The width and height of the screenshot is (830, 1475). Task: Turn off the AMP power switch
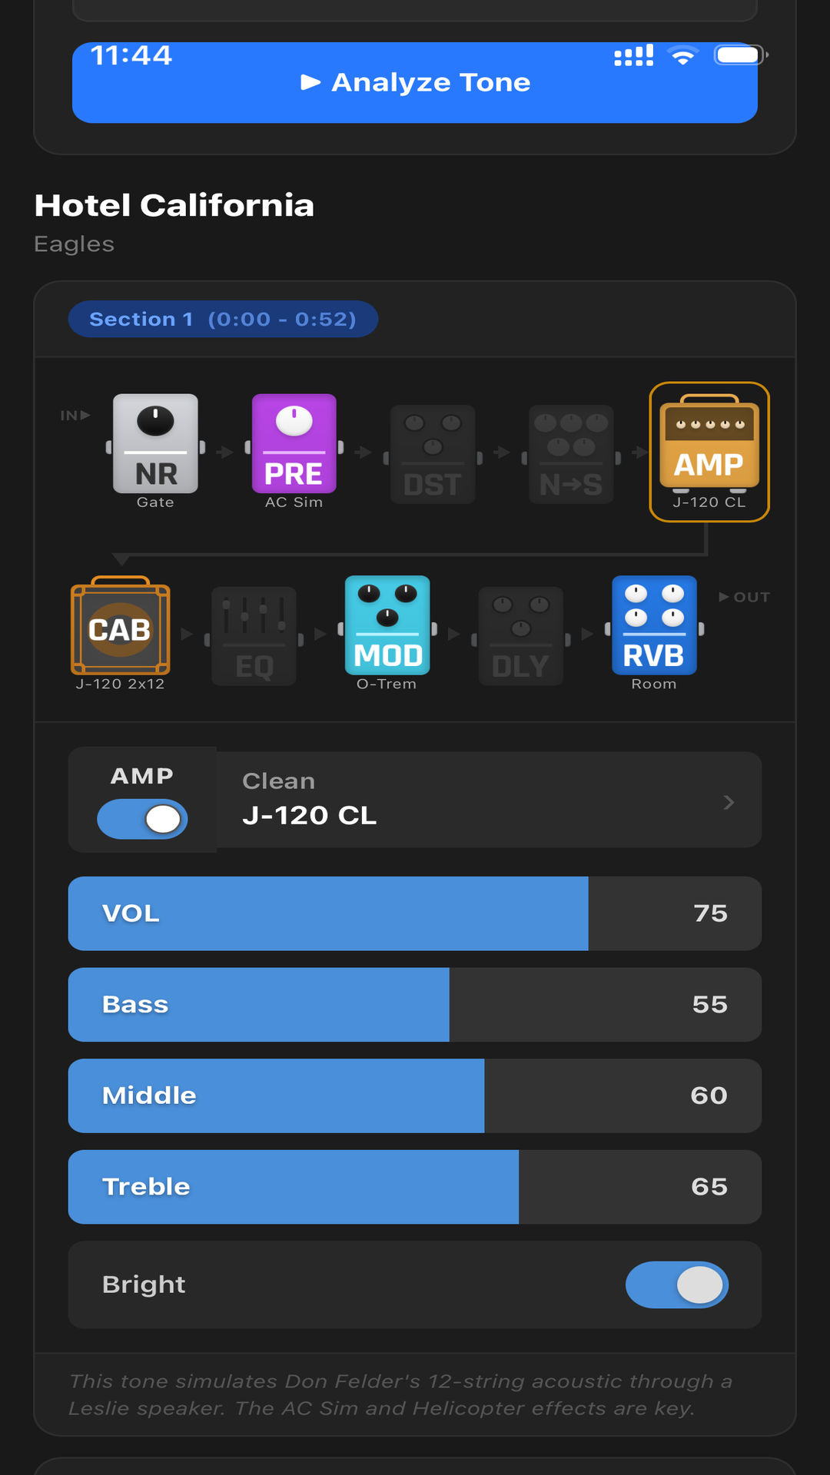pyautogui.click(x=142, y=819)
